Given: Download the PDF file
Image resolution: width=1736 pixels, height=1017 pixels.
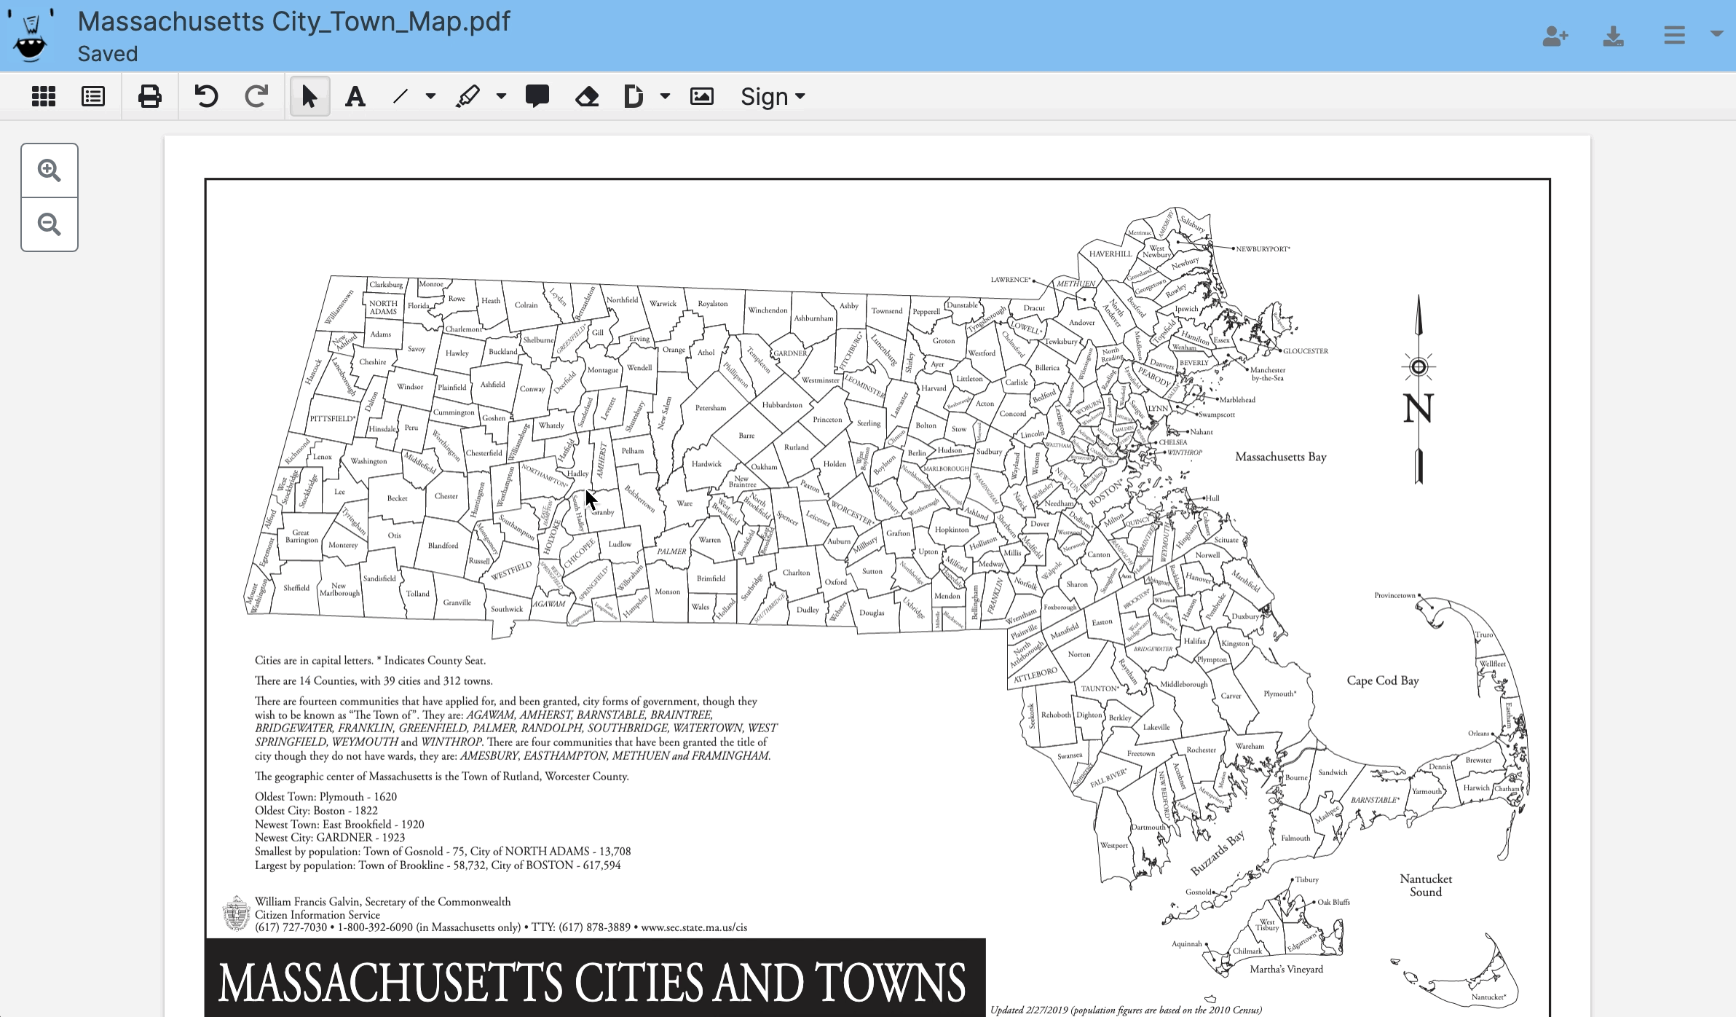Looking at the screenshot, I should [1614, 35].
